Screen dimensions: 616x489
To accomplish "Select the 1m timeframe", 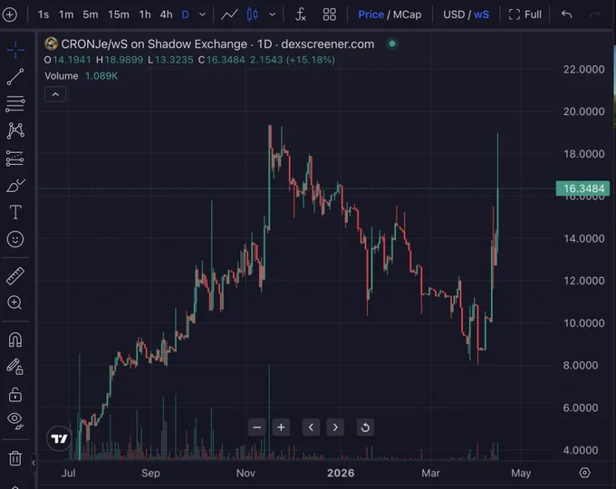I will pyautogui.click(x=66, y=14).
